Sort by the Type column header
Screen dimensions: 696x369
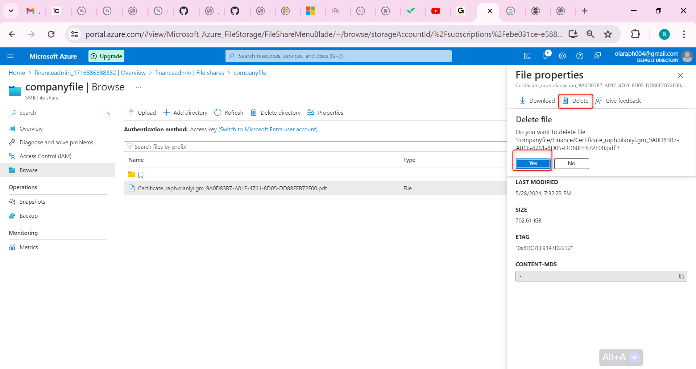409,160
